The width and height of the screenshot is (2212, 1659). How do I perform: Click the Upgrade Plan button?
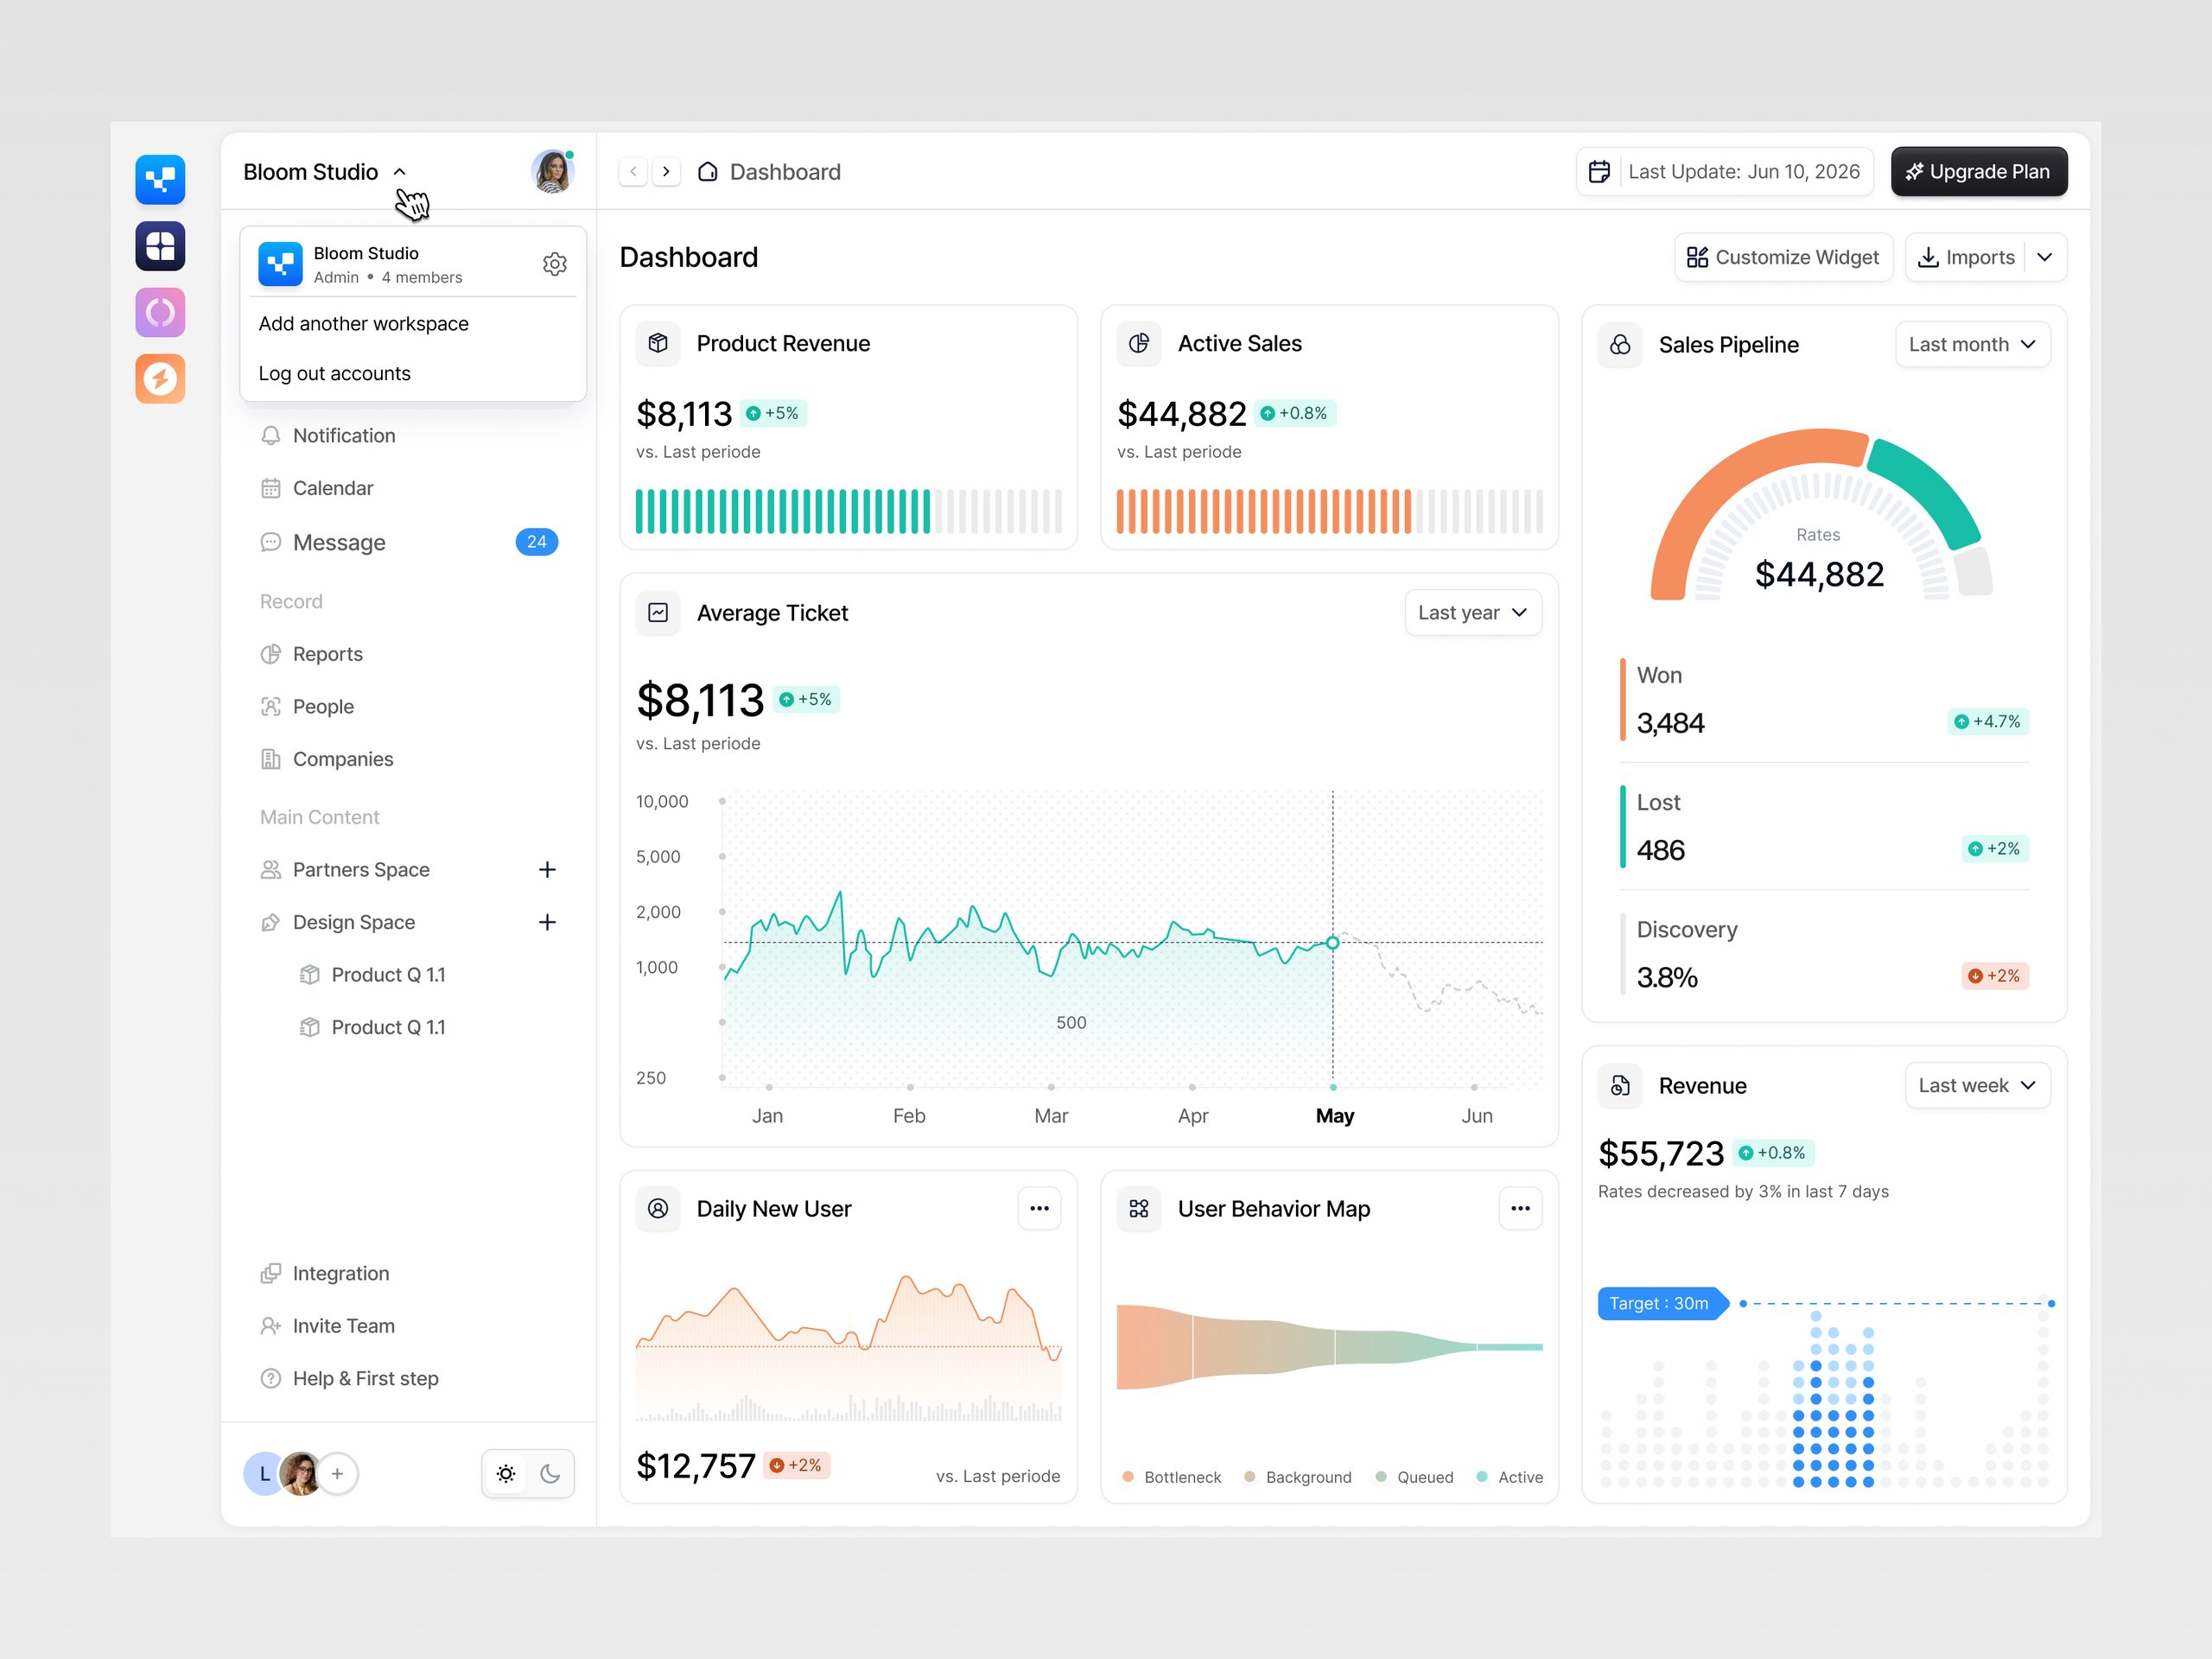click(x=1979, y=172)
